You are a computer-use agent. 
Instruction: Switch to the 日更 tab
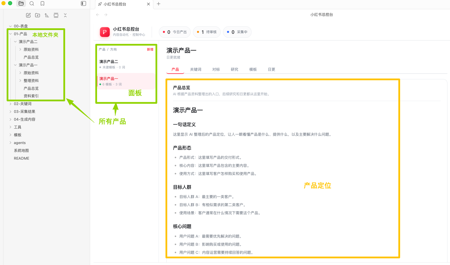point(272,69)
